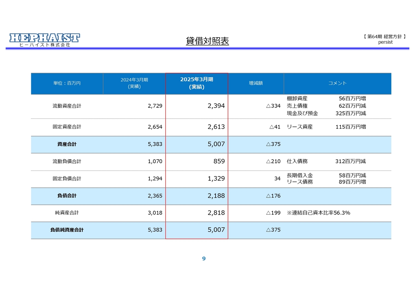
Task: Click the △334 change value
Action: [x=273, y=106]
